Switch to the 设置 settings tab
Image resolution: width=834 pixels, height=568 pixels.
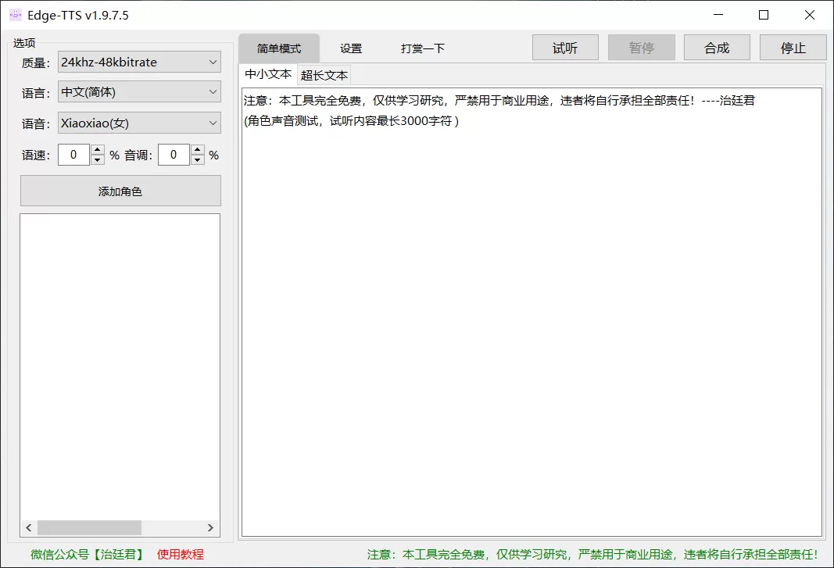coord(351,48)
